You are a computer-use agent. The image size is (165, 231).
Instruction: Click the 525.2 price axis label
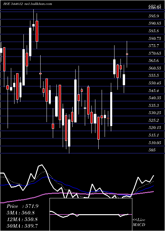[x=154, y=120]
